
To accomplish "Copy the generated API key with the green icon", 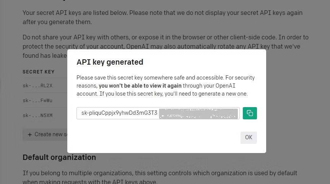I will (x=250, y=113).
